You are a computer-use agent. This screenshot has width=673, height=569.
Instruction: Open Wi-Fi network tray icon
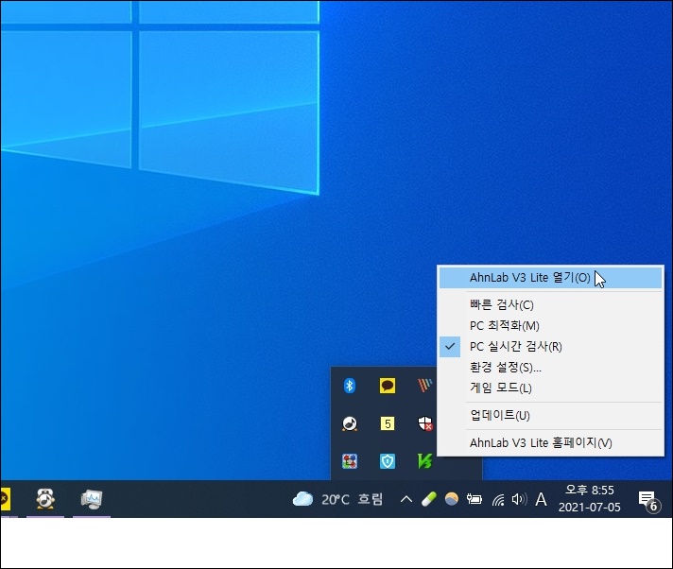point(498,499)
